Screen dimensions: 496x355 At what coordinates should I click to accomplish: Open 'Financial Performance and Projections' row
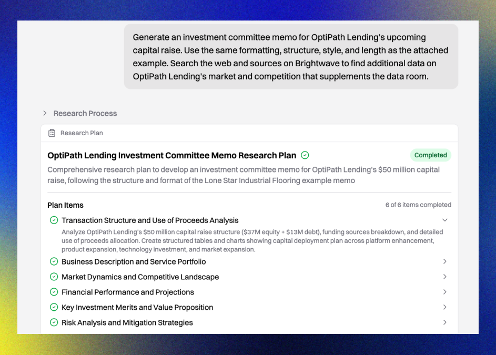249,292
